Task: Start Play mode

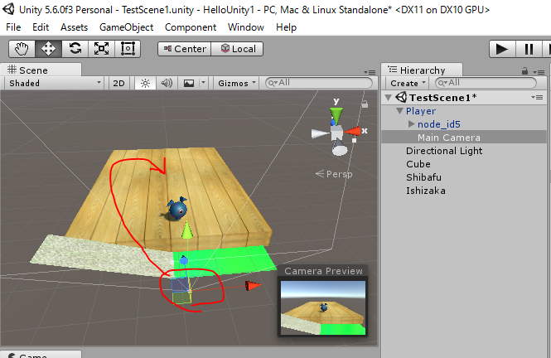Action: click(502, 49)
